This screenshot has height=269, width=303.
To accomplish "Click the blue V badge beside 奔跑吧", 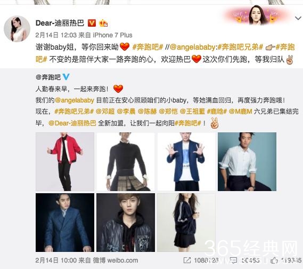I will (x=66, y=77).
